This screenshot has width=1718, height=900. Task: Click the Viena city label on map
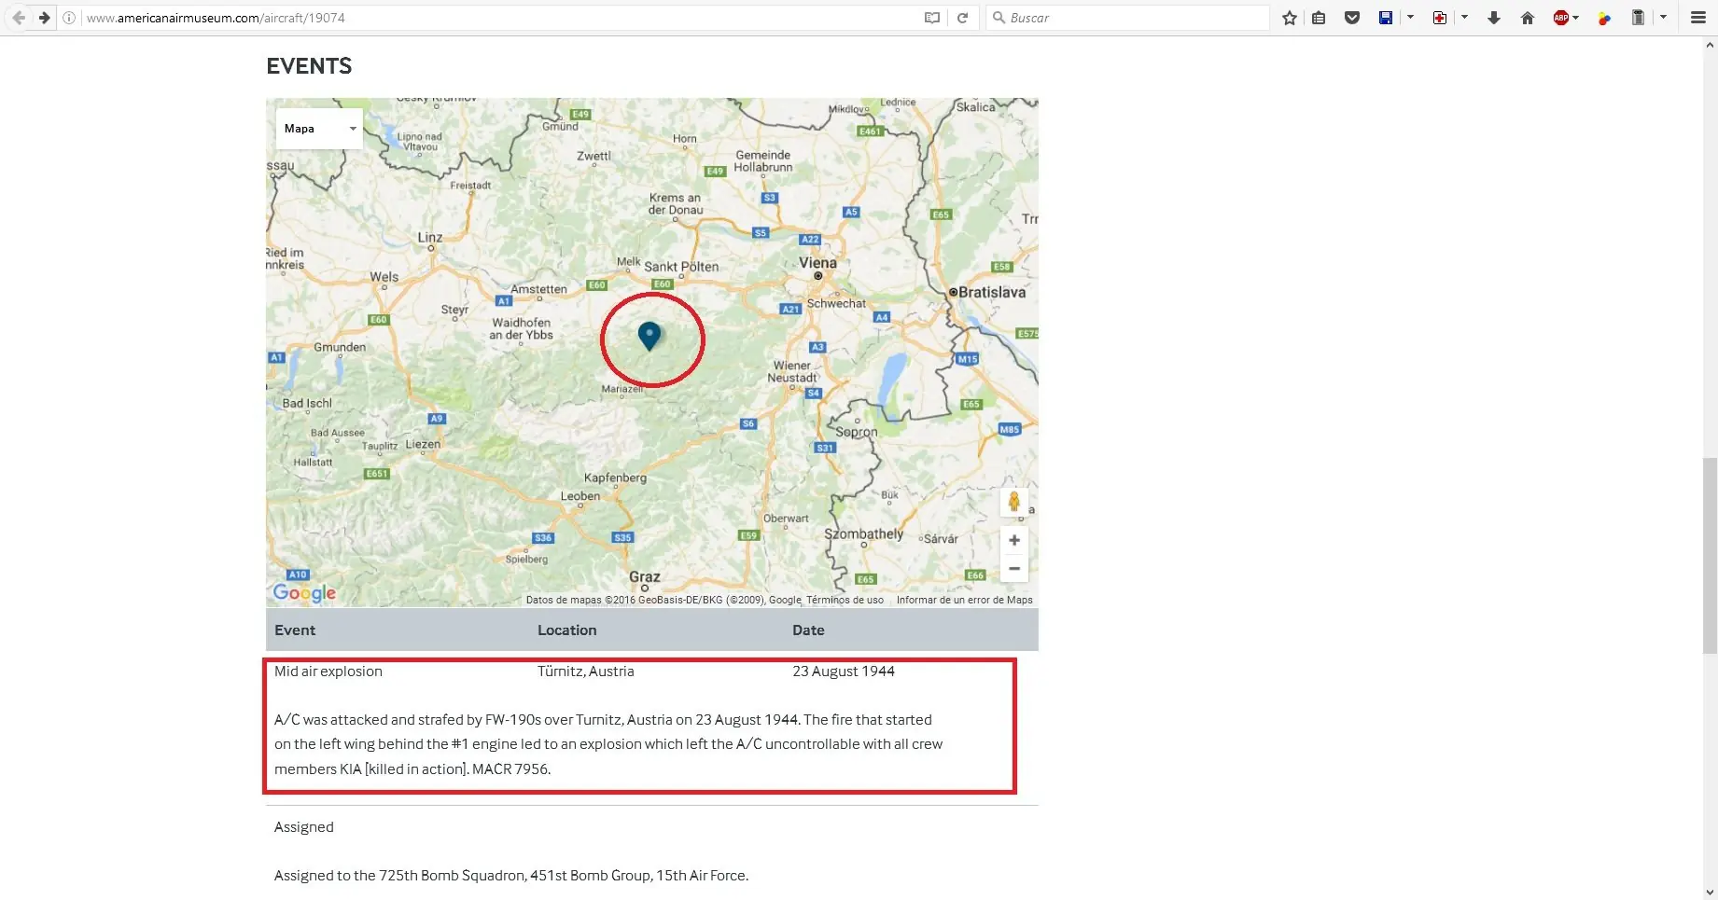click(817, 263)
